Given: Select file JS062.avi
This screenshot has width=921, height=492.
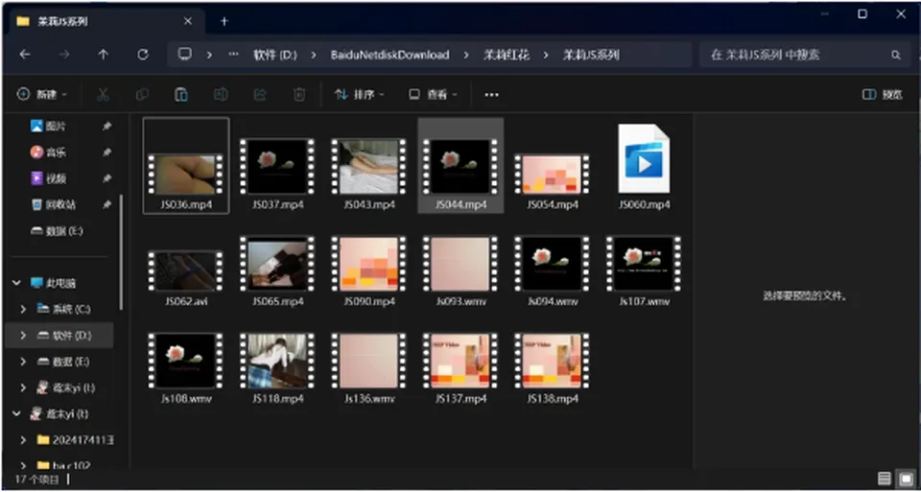Looking at the screenshot, I should click(x=185, y=278).
